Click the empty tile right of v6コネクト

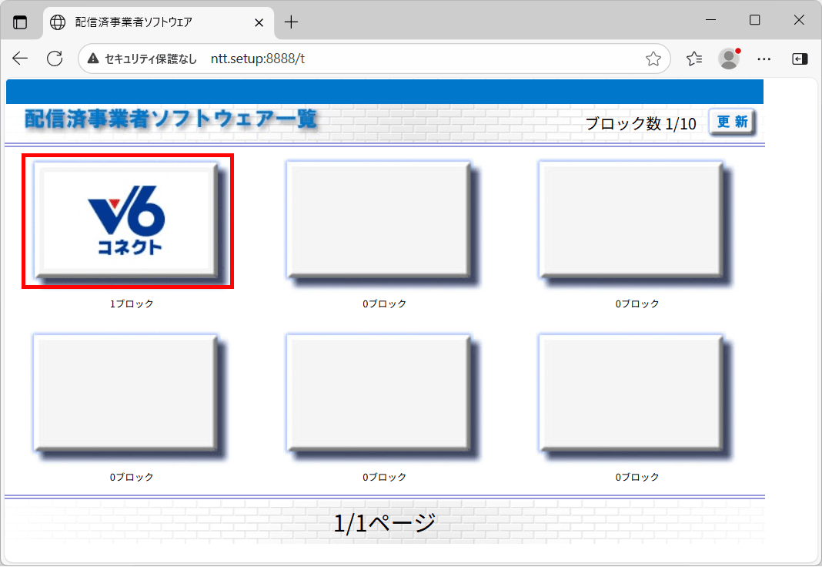click(379, 220)
